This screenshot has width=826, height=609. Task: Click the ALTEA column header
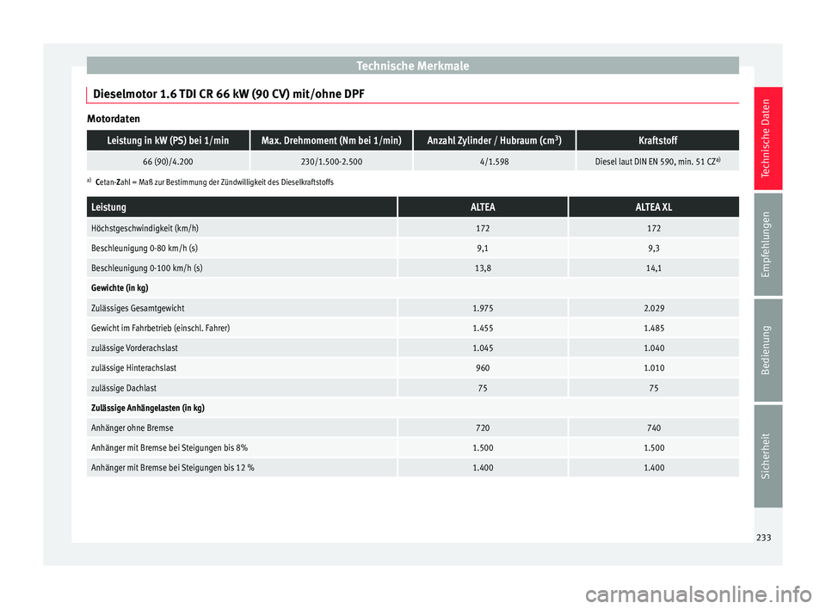(x=483, y=207)
